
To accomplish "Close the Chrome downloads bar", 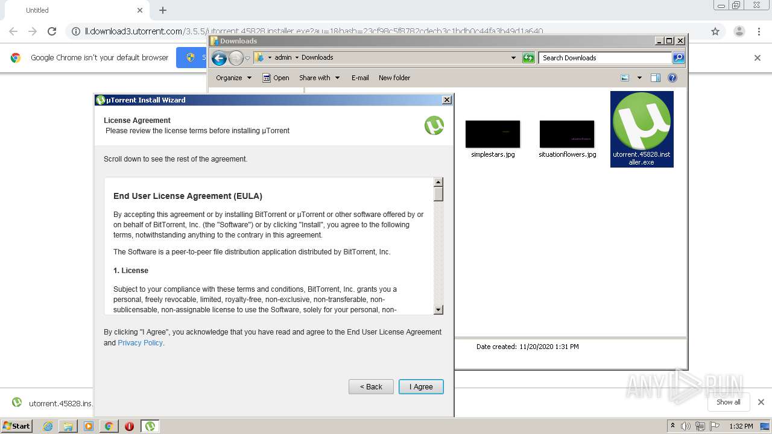I will (761, 402).
